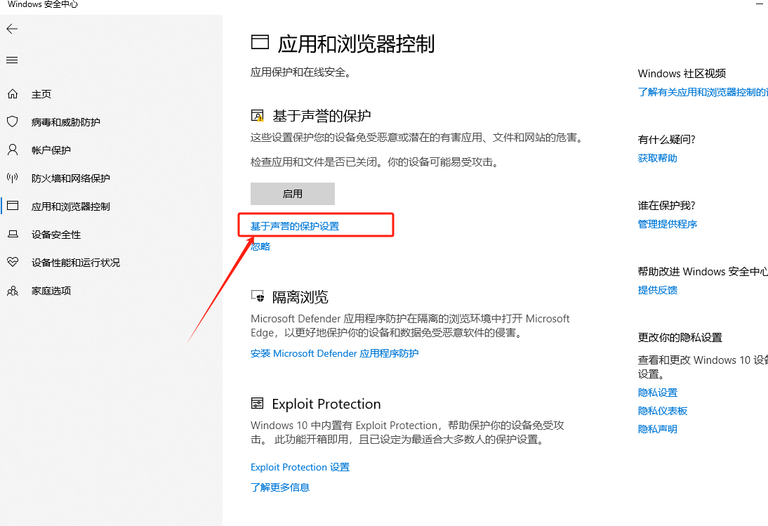Click the 隐私仪表板 link
The image size is (768, 526).
(x=662, y=411)
